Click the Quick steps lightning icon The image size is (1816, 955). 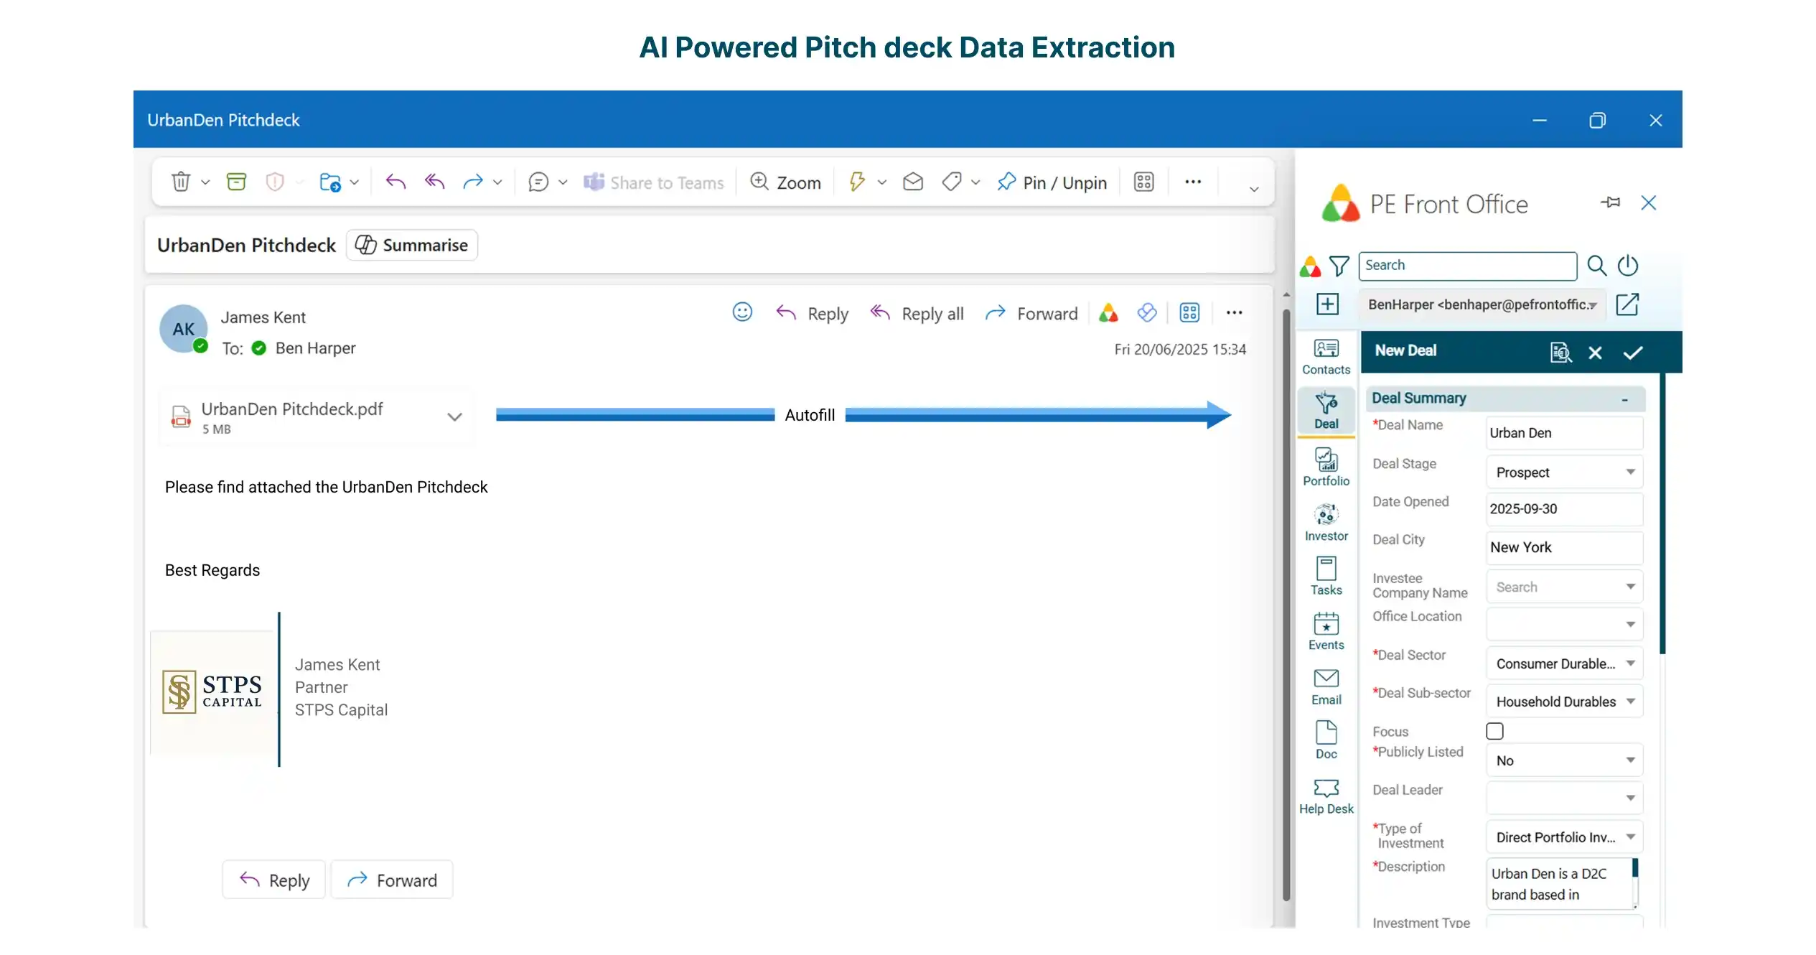point(856,182)
